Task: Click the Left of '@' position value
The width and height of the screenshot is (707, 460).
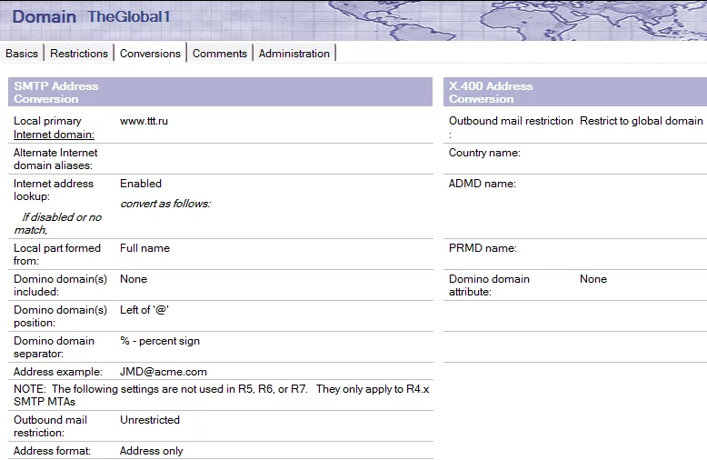Action: pyautogui.click(x=144, y=310)
